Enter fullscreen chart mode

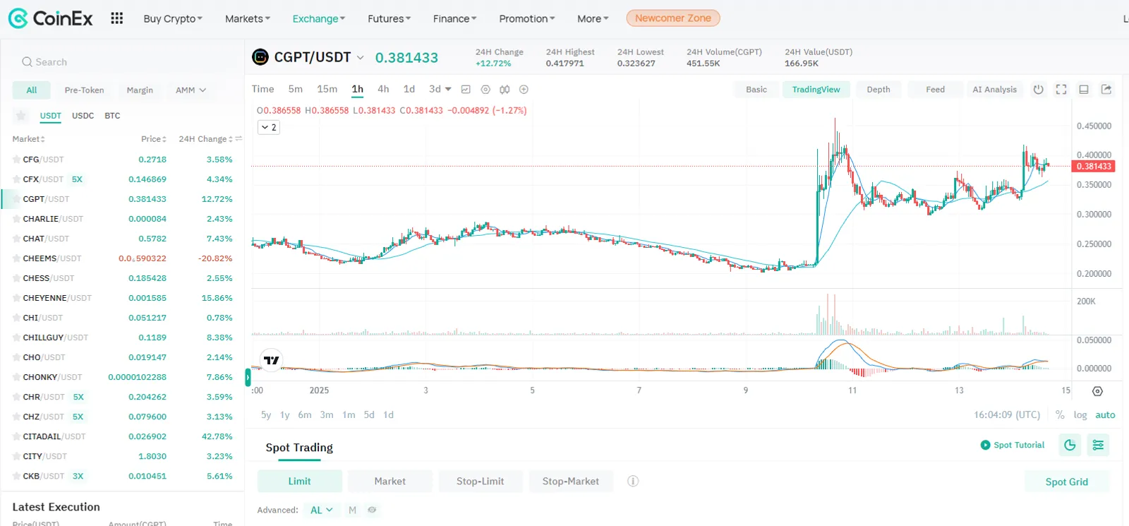pyautogui.click(x=1061, y=90)
